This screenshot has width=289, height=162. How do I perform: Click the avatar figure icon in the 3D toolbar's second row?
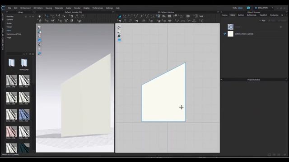click(39, 21)
